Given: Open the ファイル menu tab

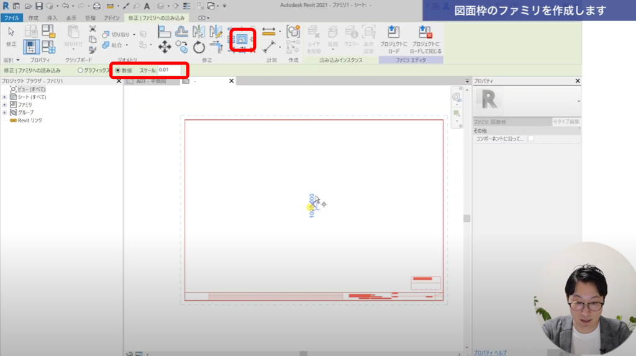Looking at the screenshot, I should (x=11, y=18).
